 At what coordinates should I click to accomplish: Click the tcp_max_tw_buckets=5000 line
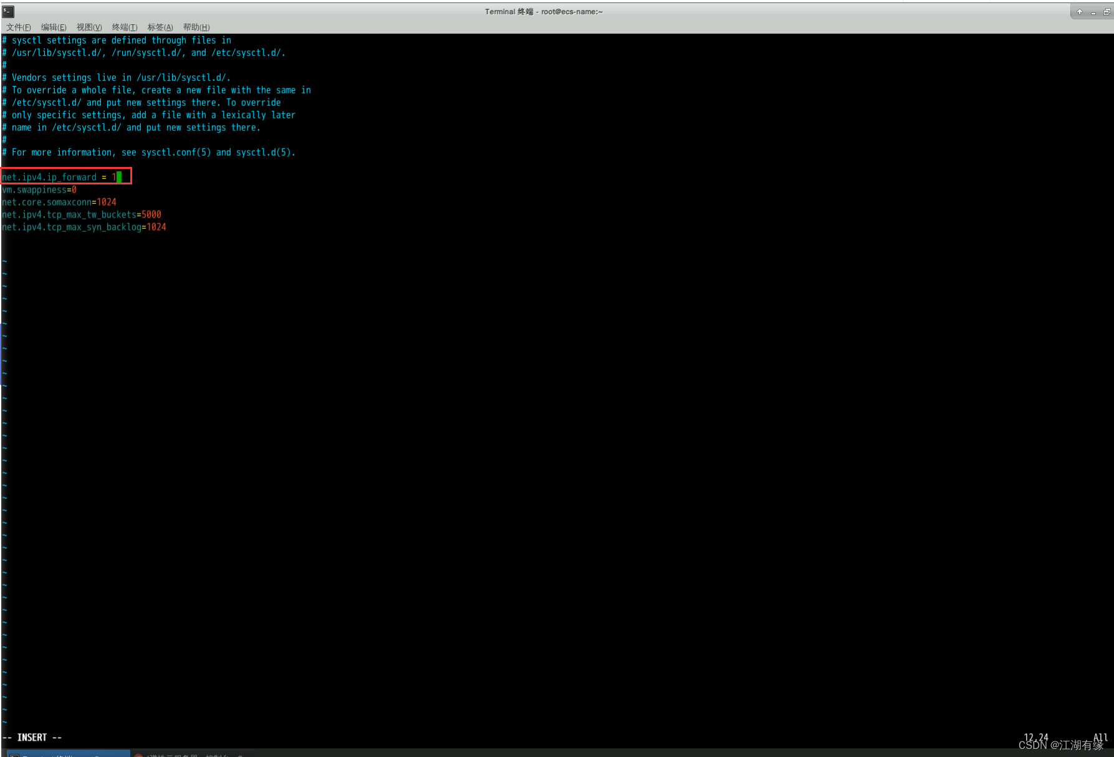(81, 215)
